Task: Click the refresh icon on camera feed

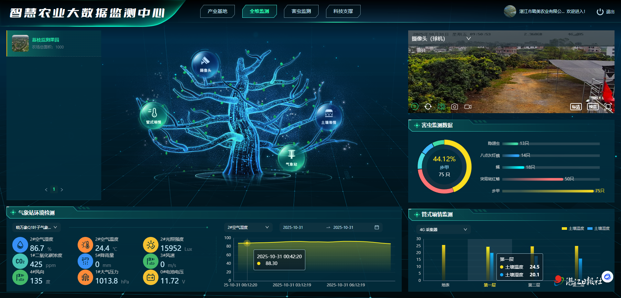Action: tap(428, 107)
